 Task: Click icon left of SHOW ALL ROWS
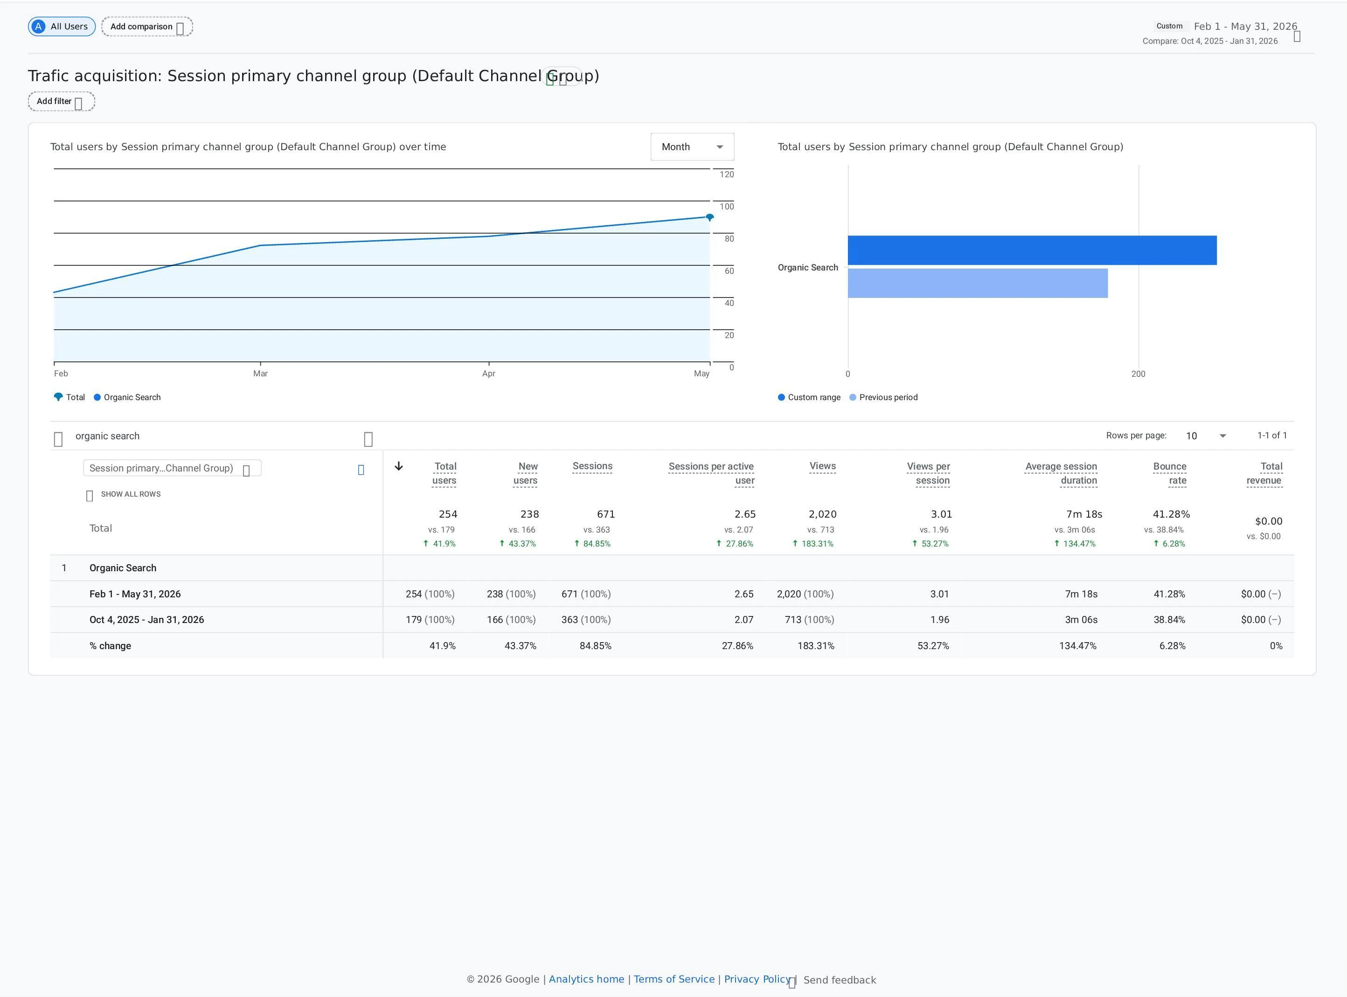89,496
